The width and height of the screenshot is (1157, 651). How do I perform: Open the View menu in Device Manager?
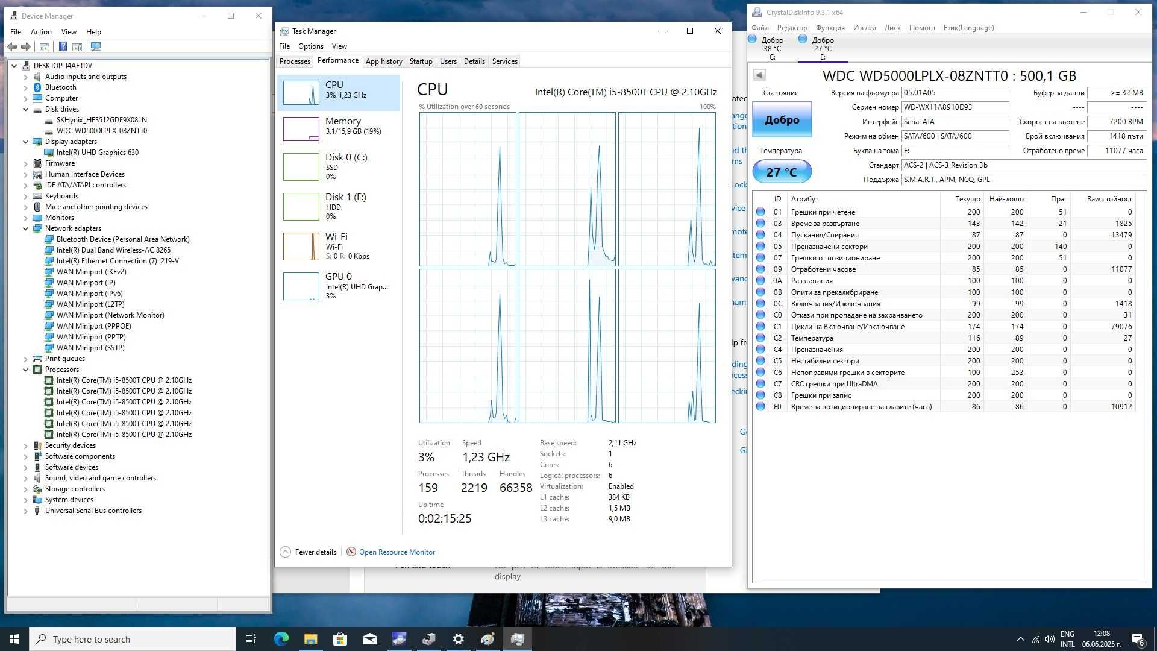coord(69,32)
